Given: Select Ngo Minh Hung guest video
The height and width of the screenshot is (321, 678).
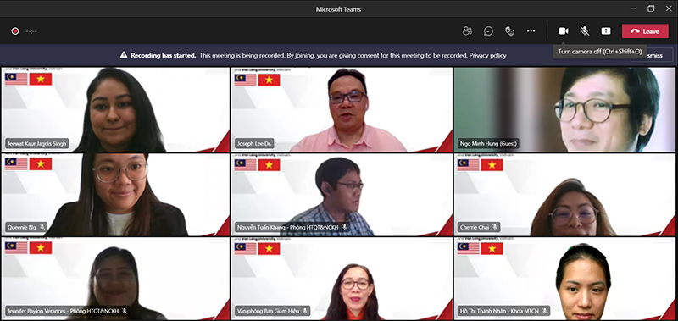Looking at the screenshot, I should (564, 109).
